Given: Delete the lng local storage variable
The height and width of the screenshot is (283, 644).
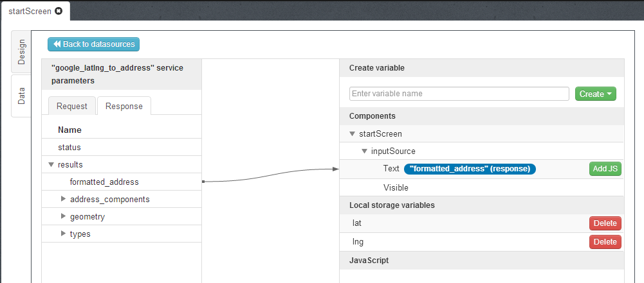Looking at the screenshot, I should click(x=605, y=242).
